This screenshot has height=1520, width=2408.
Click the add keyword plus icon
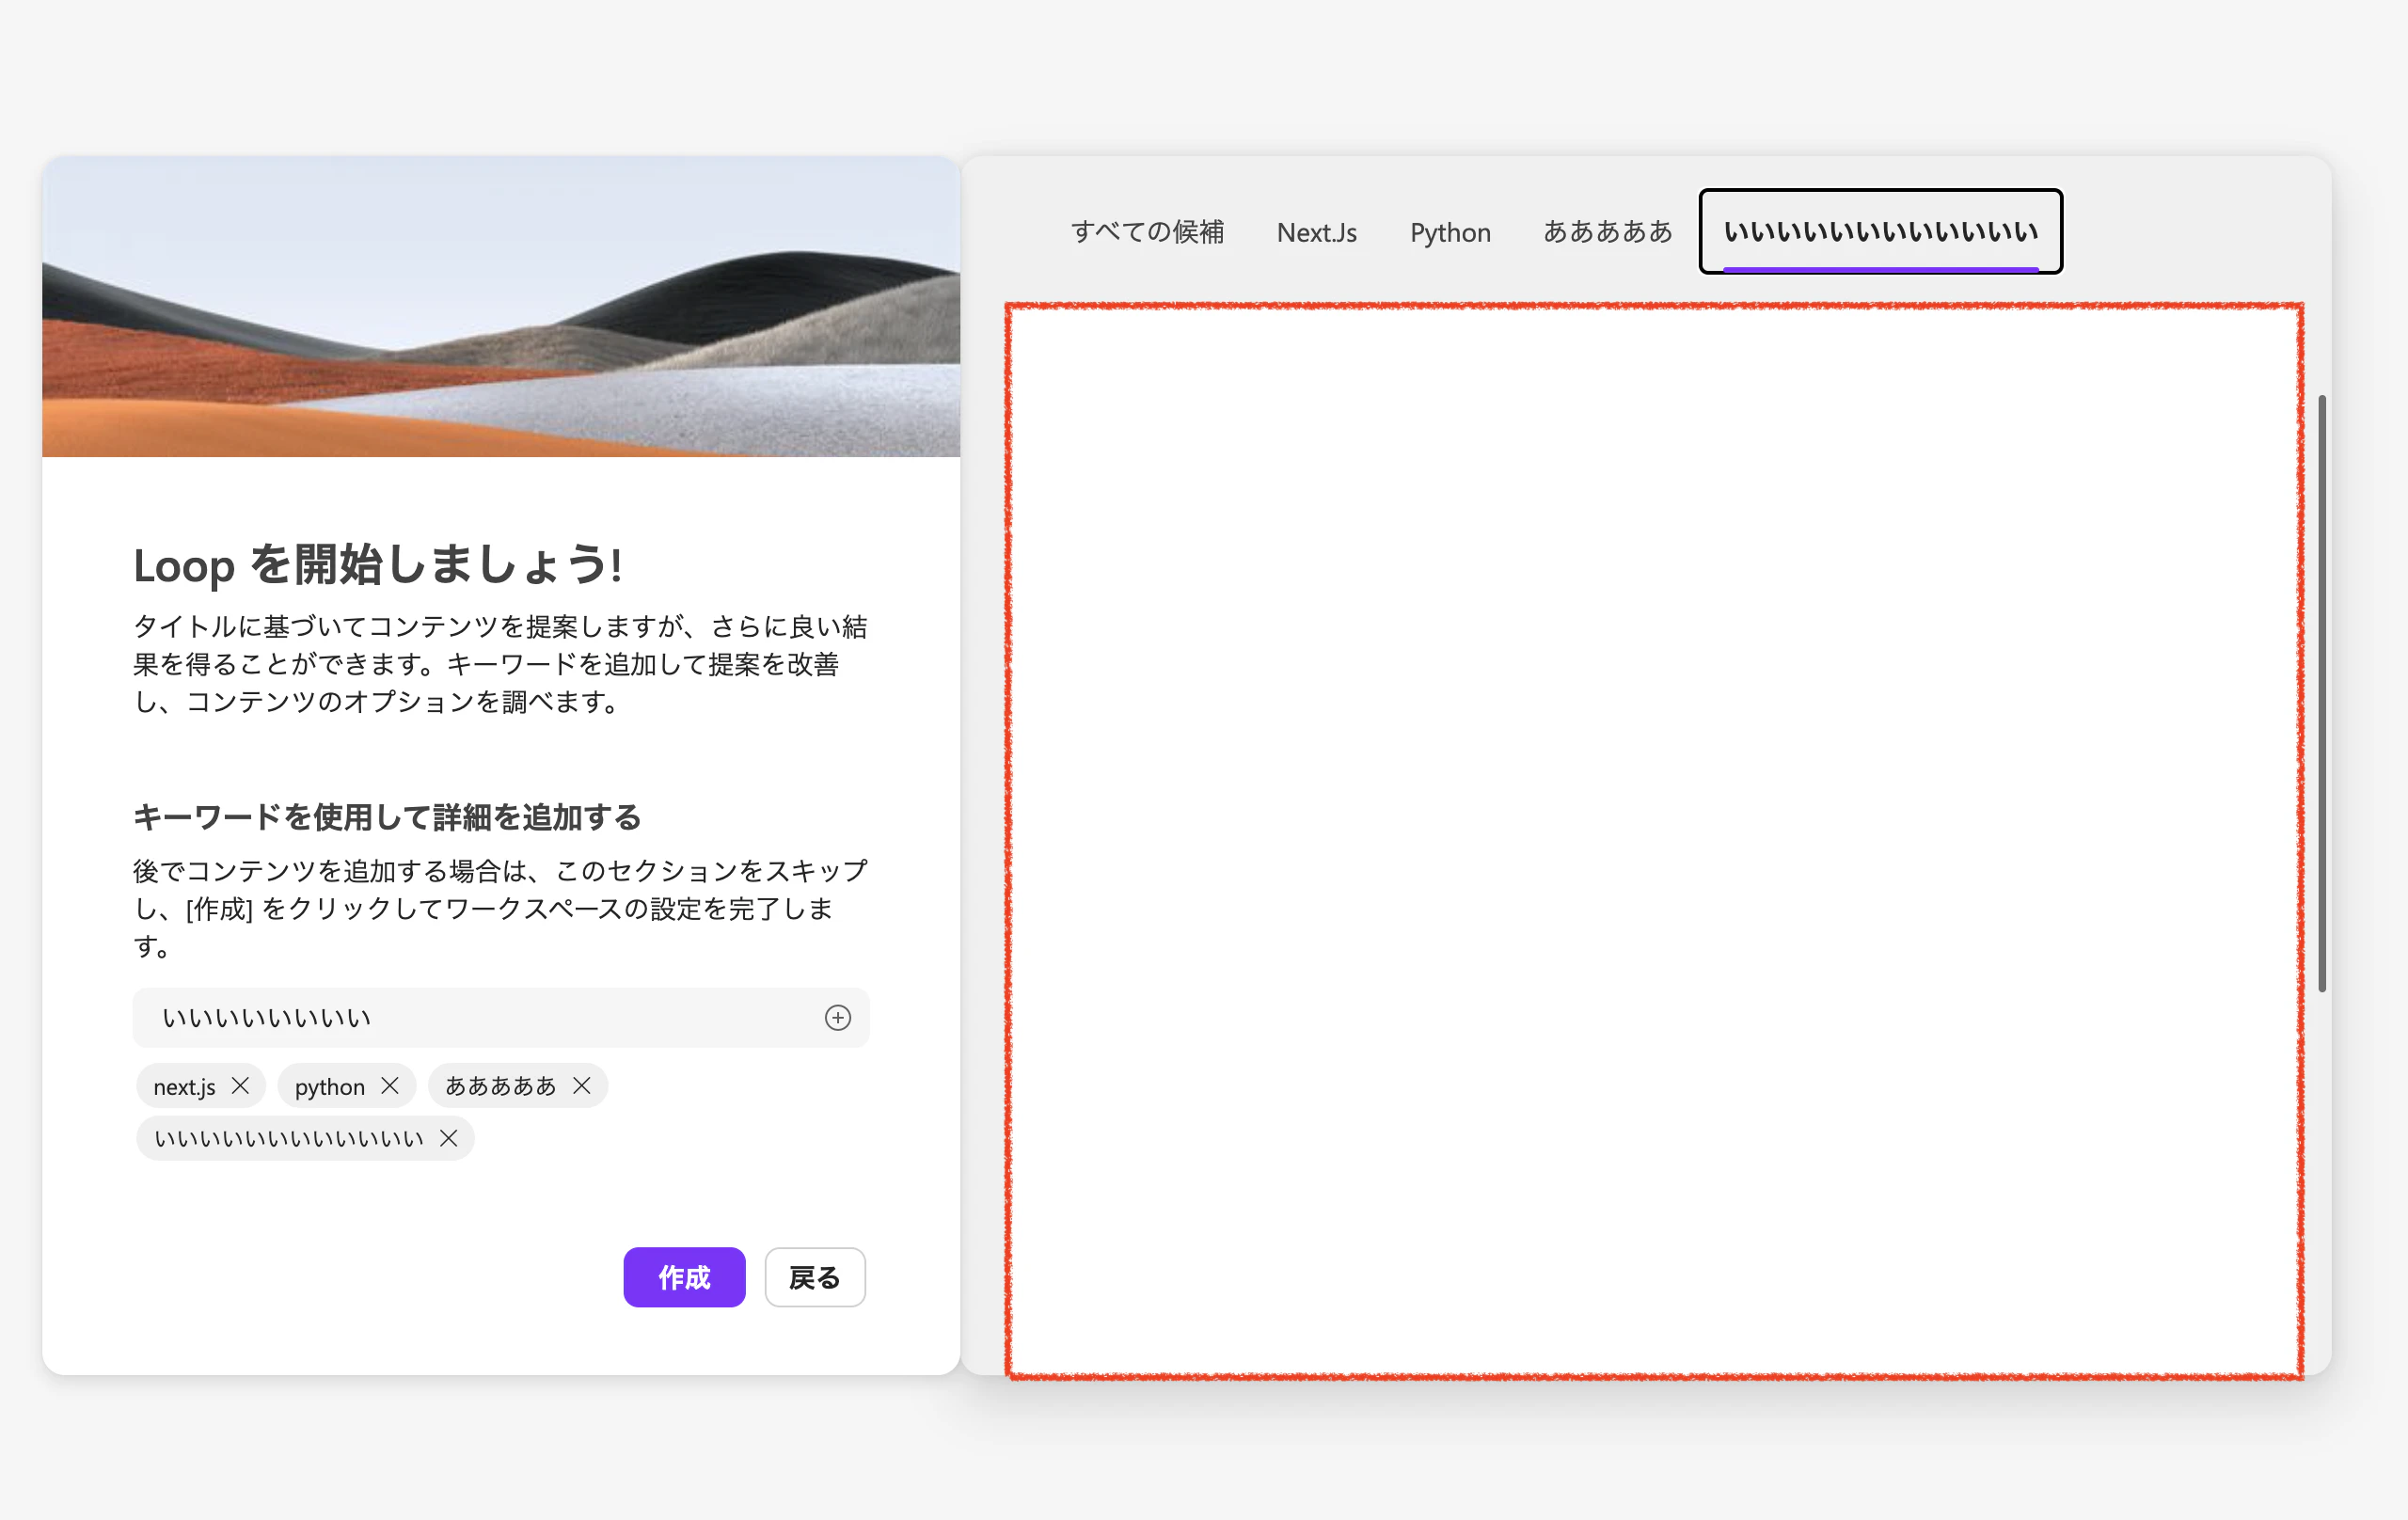tap(837, 1017)
